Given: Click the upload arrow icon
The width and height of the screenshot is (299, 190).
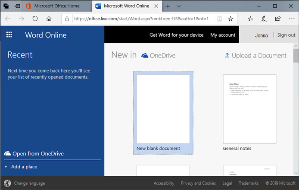Looking at the screenshot, I should click(227, 55).
